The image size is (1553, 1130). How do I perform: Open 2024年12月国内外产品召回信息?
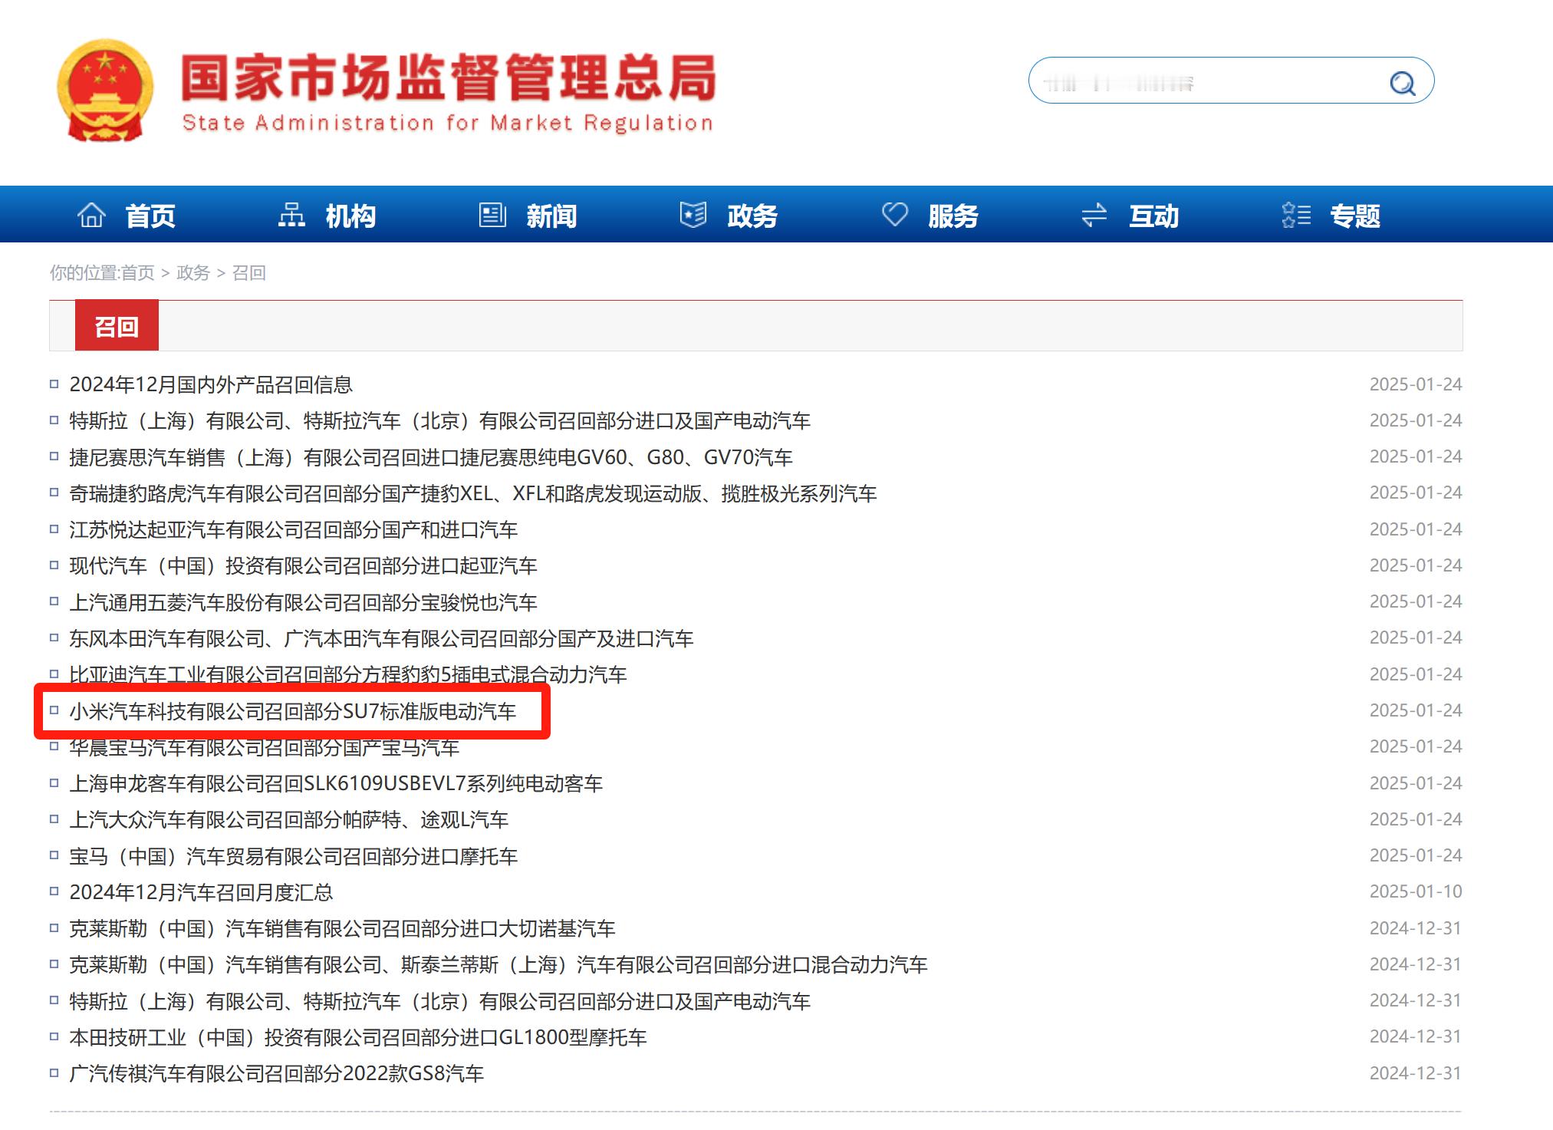click(x=211, y=384)
